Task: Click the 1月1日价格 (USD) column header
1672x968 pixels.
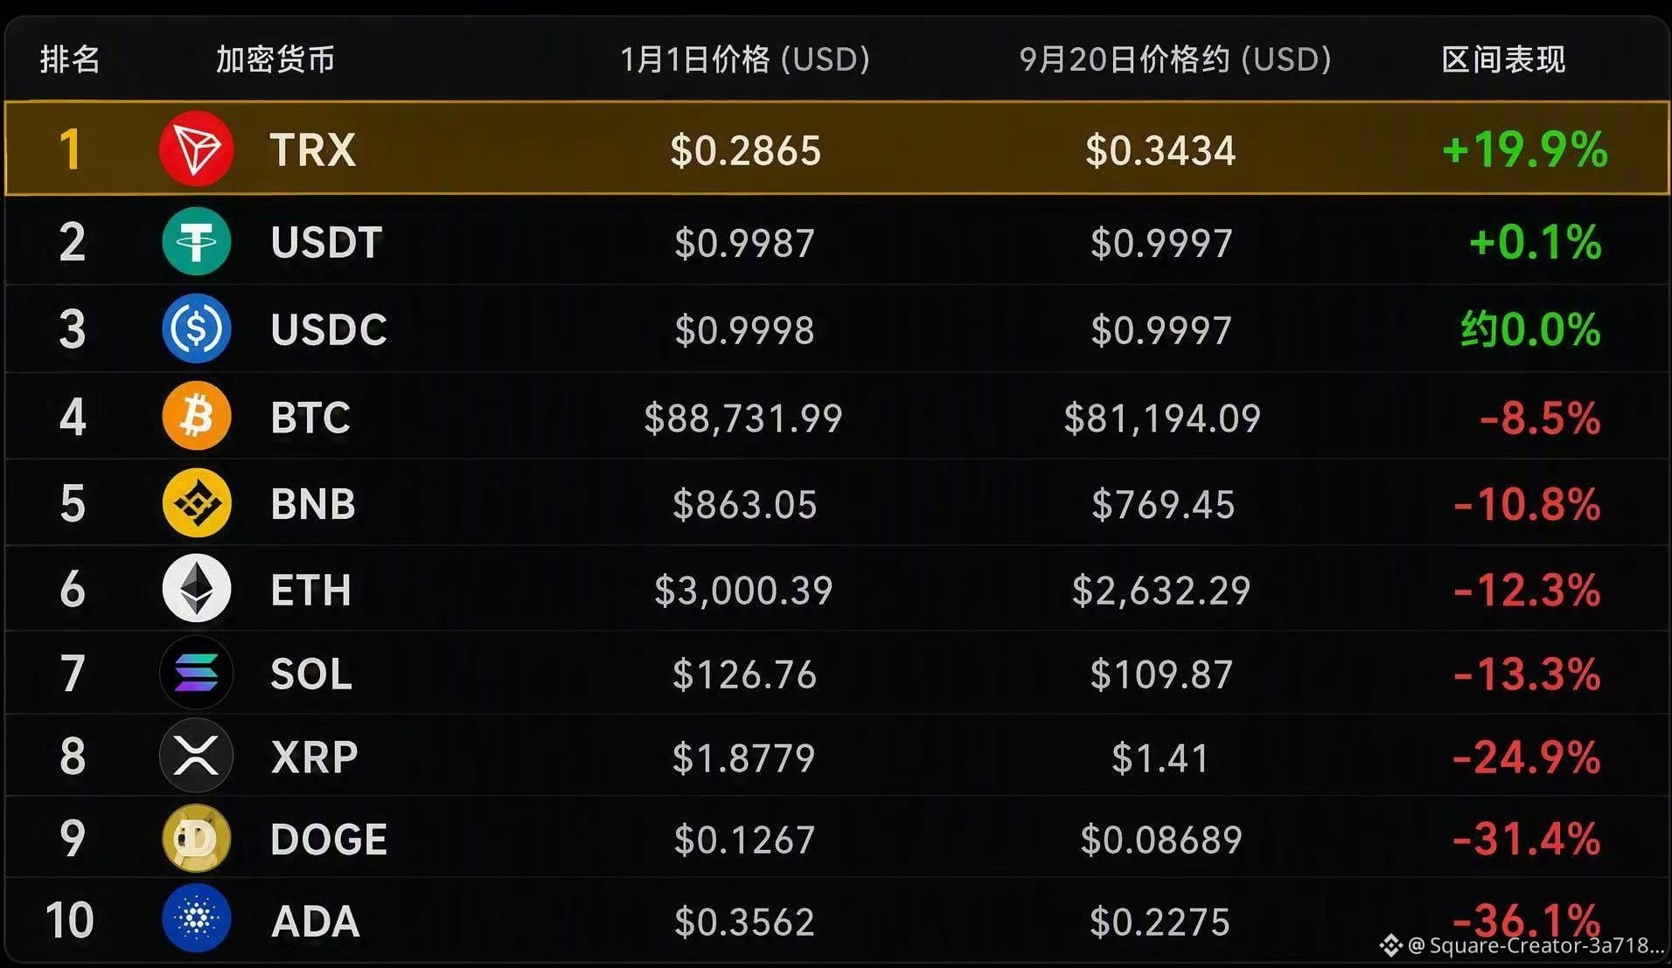Action: 745,59
